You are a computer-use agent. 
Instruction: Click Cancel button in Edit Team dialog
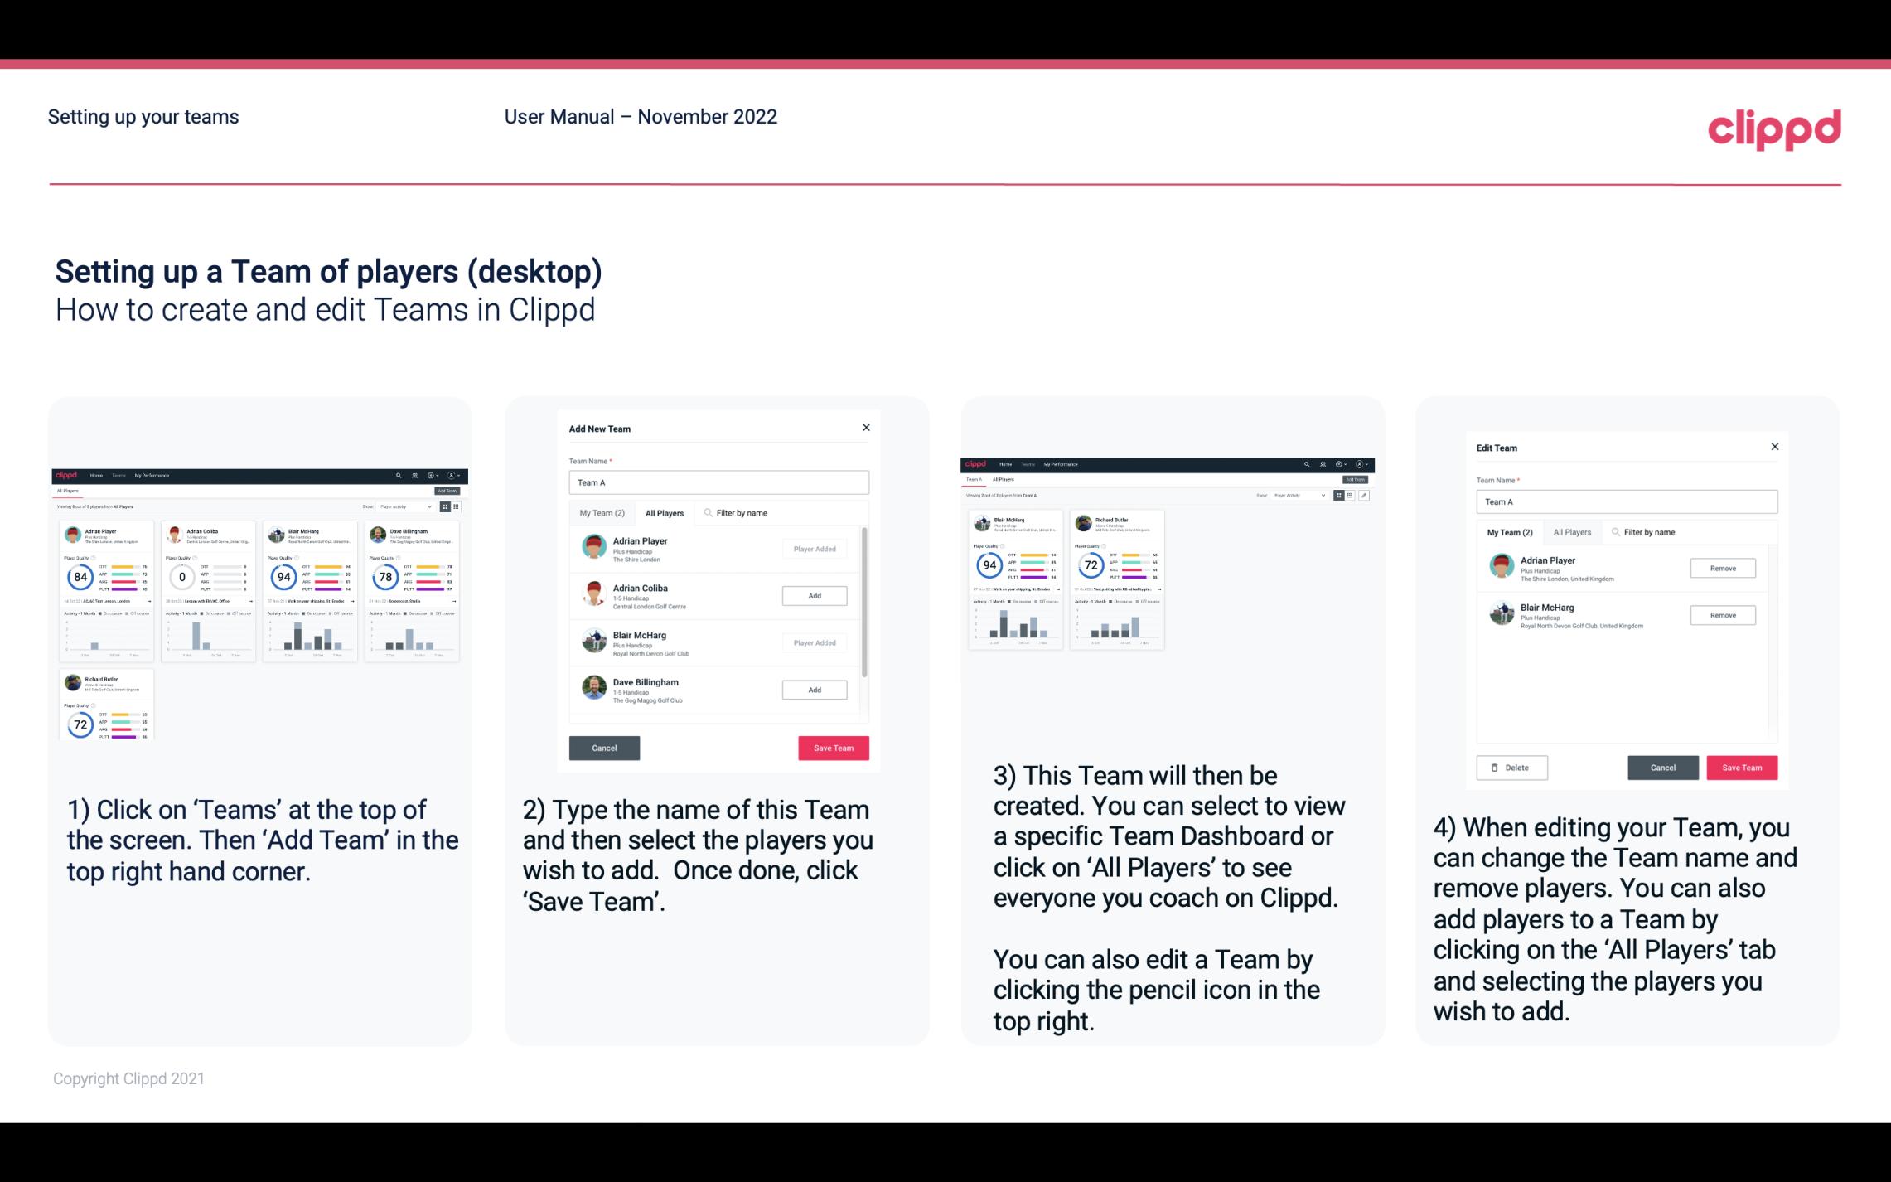(x=1662, y=767)
